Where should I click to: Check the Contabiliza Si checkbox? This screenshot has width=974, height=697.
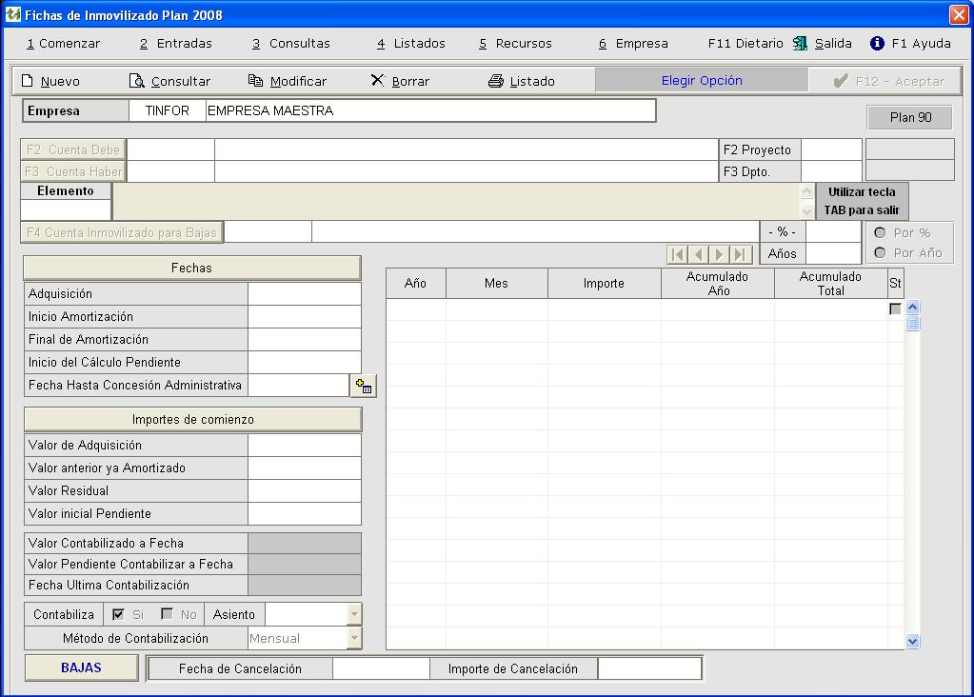118,614
